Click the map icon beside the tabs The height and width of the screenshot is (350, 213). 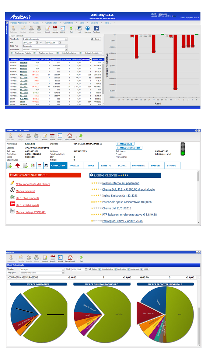33,165
